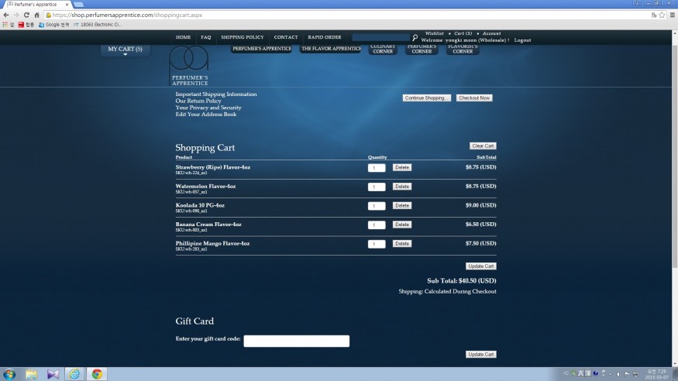678x381 pixels.
Task: Click the Banana Cream quantity field
Action: 377,225
